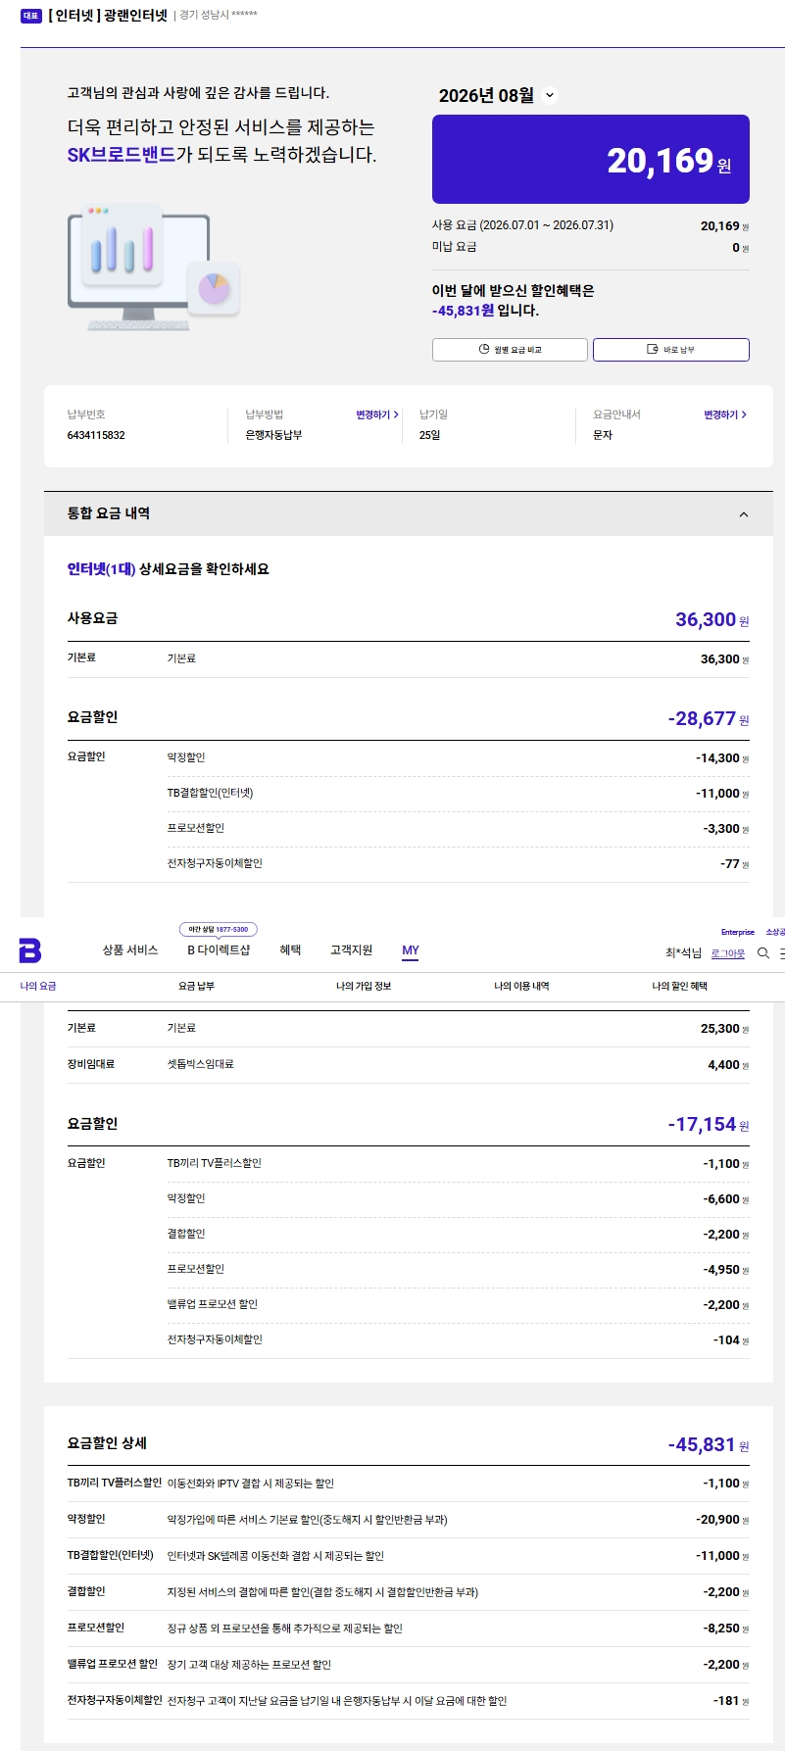Click the 대표 badge at top
This screenshot has width=785, height=1751.
click(31, 16)
